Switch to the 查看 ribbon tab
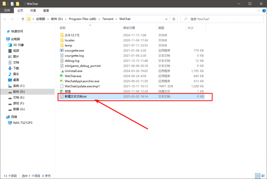This screenshot has width=267, height=179. point(46,10)
